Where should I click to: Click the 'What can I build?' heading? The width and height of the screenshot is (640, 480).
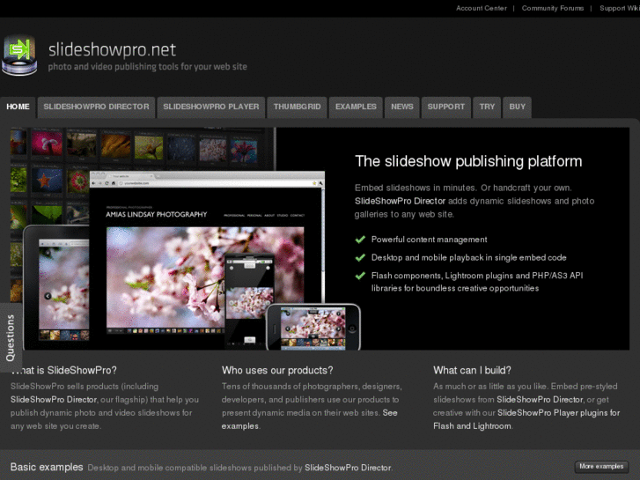pyautogui.click(x=472, y=370)
